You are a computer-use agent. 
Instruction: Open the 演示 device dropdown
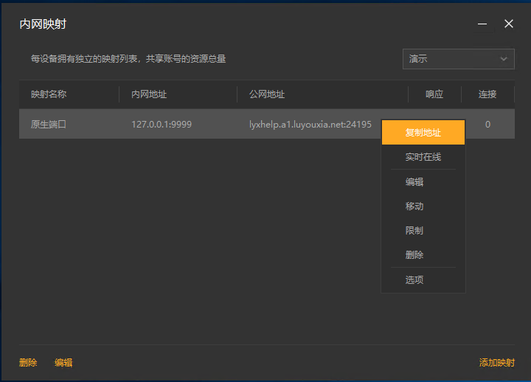click(459, 59)
